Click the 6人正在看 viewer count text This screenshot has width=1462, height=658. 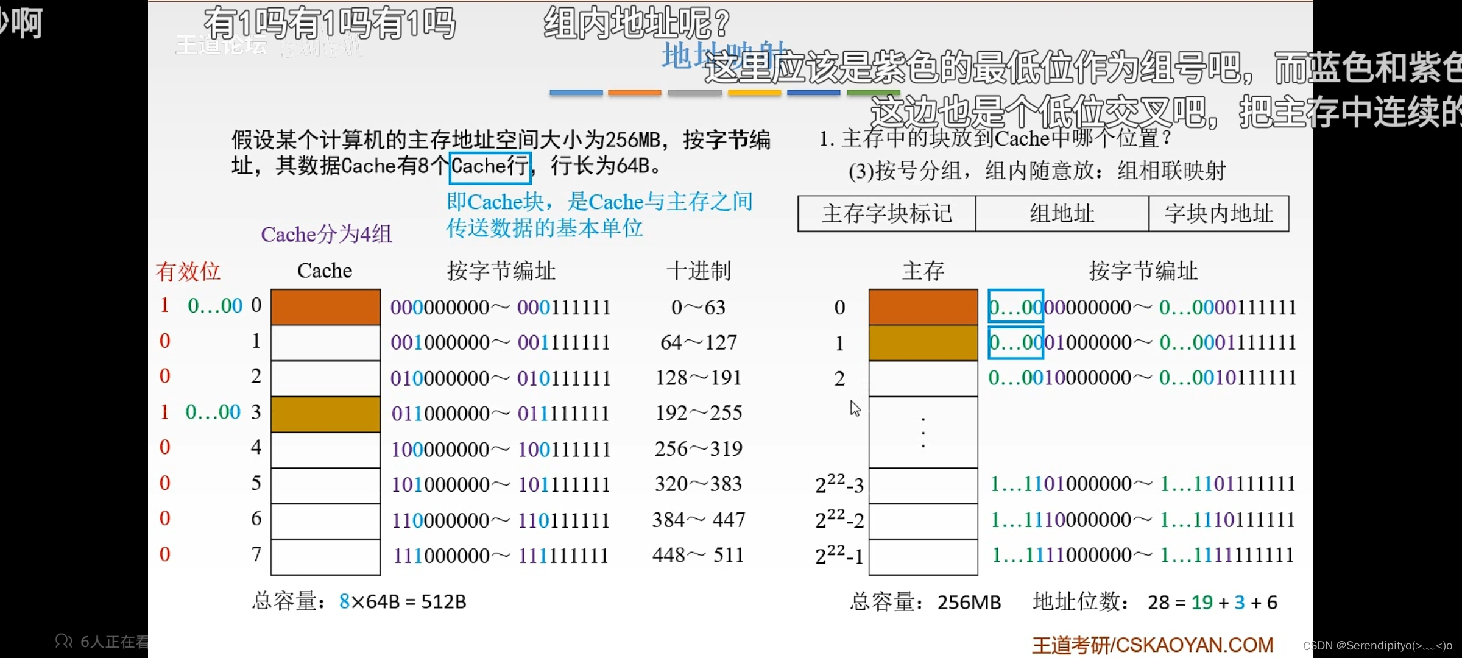click(114, 642)
